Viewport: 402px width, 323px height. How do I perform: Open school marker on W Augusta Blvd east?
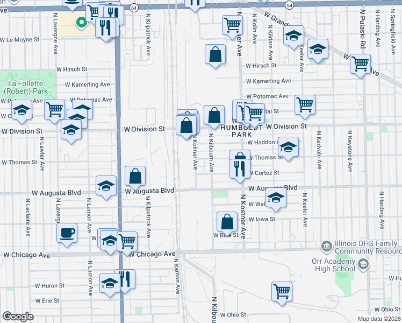pos(276,199)
